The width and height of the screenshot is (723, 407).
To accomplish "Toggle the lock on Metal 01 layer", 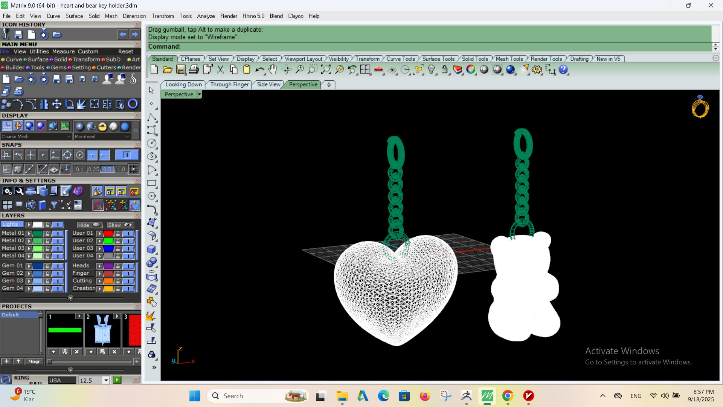I will coord(47,233).
